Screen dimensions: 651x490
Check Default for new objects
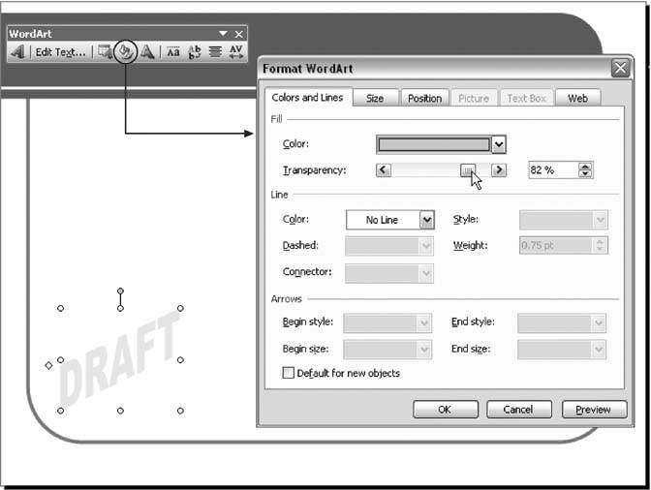tap(288, 373)
